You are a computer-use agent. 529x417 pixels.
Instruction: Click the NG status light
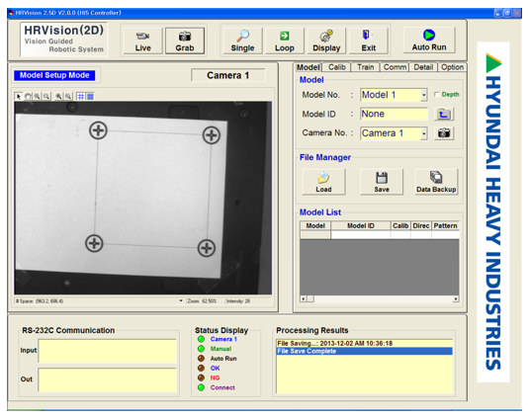coord(201,377)
